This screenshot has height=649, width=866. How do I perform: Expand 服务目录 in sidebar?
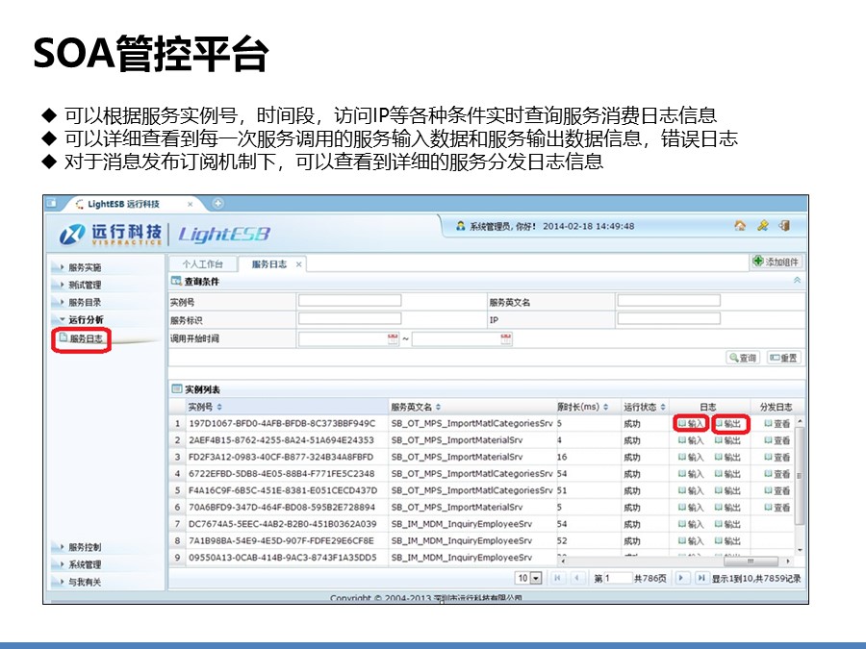click(x=85, y=303)
